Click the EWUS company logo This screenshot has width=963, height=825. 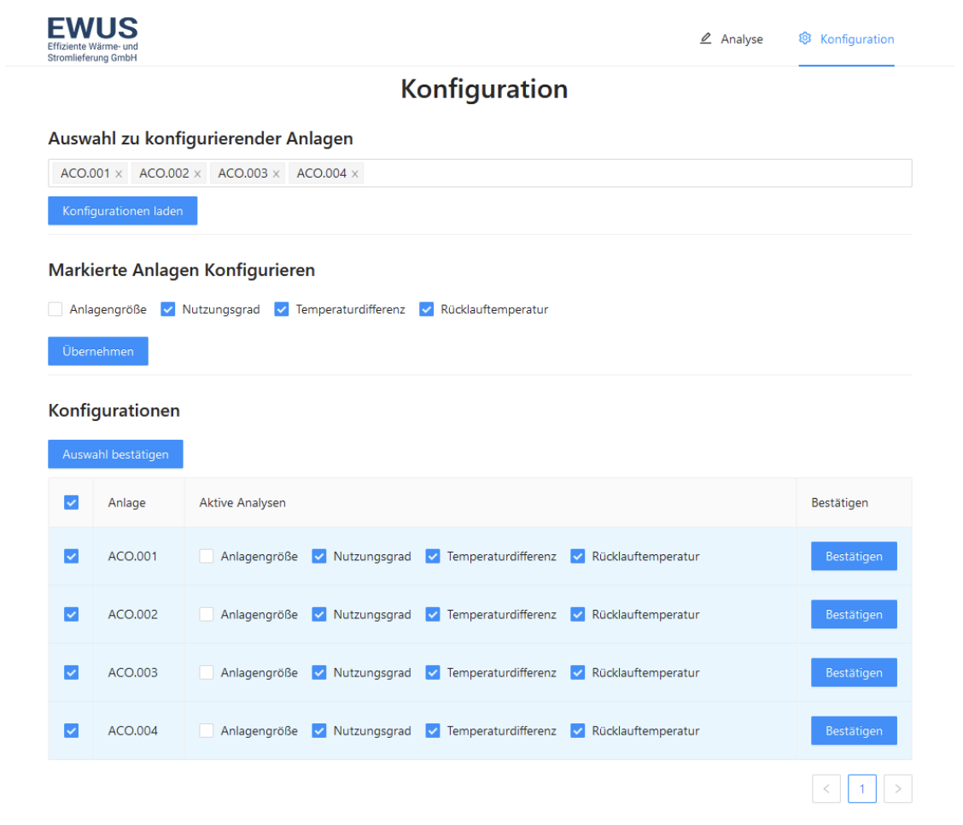click(x=92, y=38)
